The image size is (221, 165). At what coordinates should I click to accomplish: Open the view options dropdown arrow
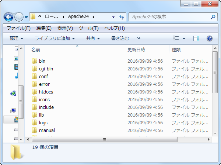[184, 38]
